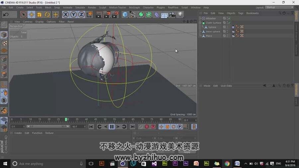Screen dimensions: 299x168
Task: Toggle Cloth Surface enabled green checkmark
Action: point(229,23)
